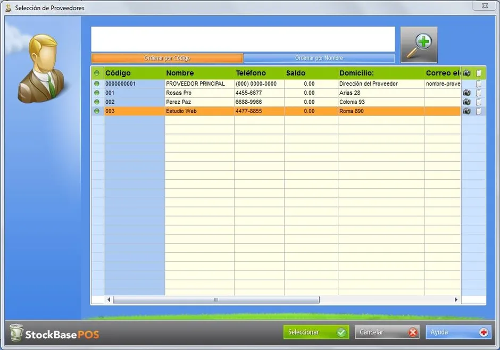500x350 pixels.
Task: Click the scrollbar right arrow
Action: pos(456,299)
